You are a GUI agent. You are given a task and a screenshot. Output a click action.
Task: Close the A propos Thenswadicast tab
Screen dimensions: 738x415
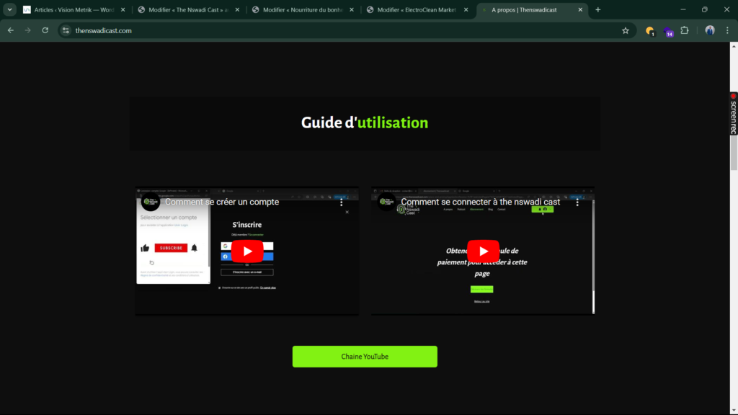(580, 9)
